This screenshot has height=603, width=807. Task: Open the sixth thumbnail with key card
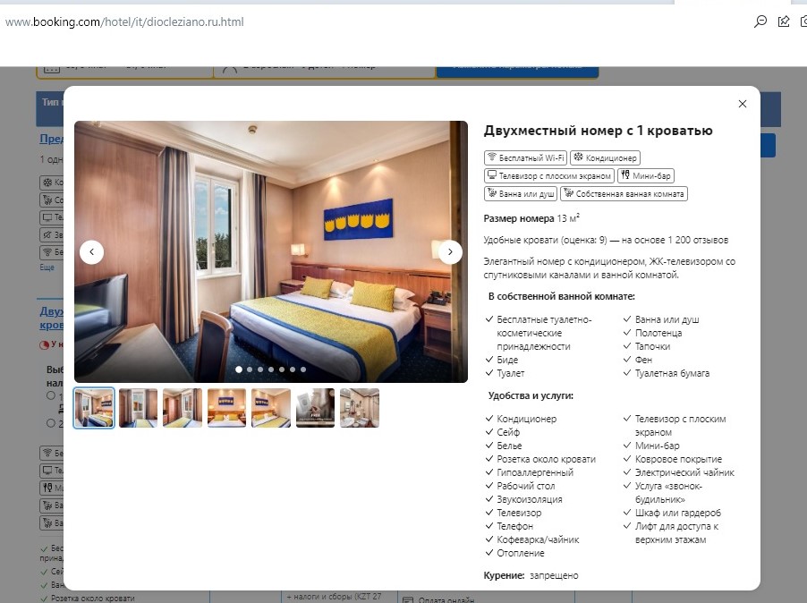tap(315, 408)
